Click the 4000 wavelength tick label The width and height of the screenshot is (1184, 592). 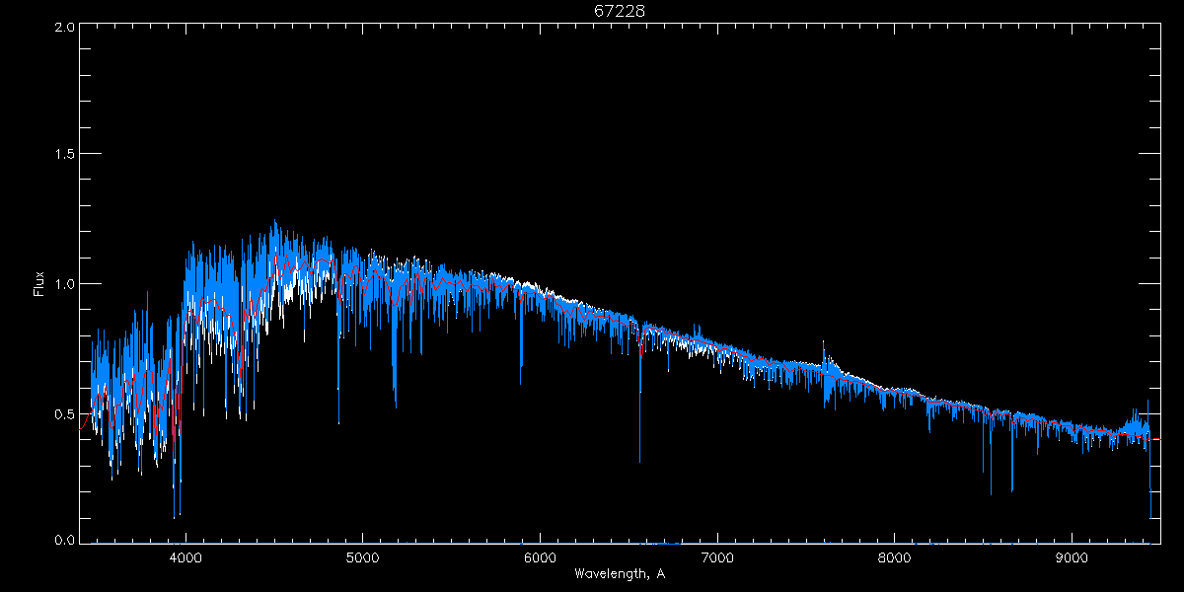tap(185, 555)
